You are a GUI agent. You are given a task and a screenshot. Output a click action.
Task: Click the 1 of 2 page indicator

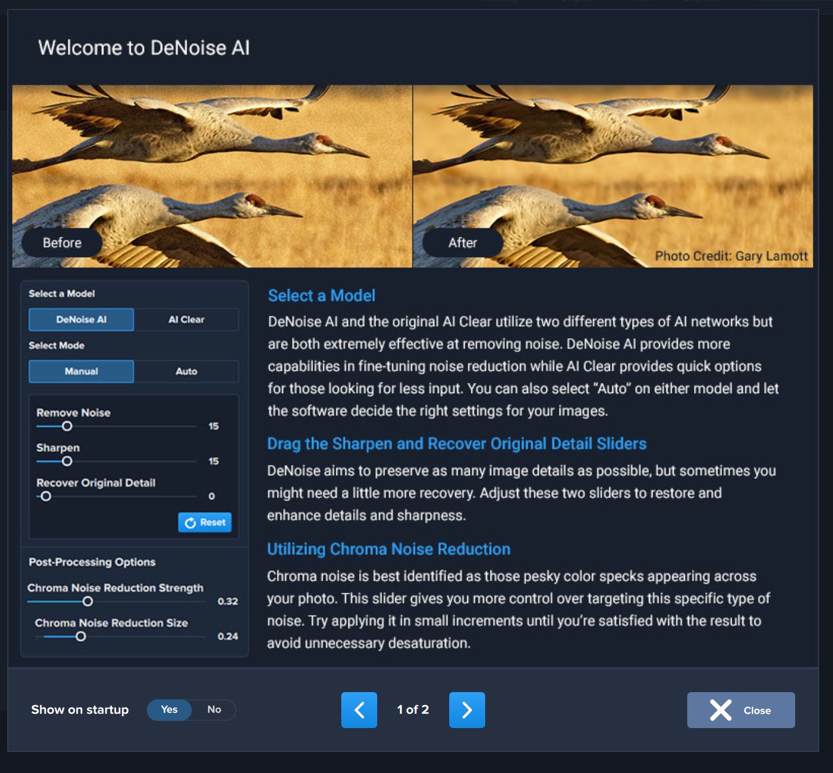point(413,709)
